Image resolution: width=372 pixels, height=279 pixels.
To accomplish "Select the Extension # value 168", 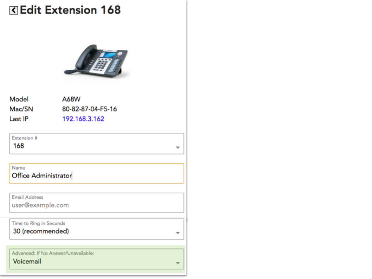I will [19, 146].
